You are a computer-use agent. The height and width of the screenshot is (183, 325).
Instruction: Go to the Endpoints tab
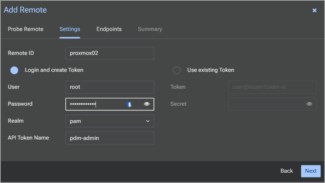tap(109, 29)
